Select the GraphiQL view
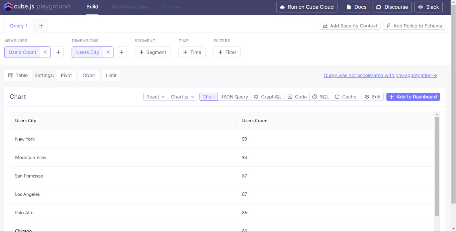456x232 pixels. pos(268,97)
